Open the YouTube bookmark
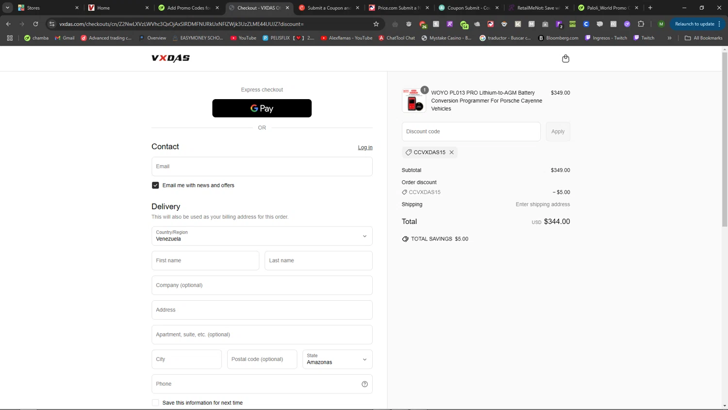 point(243,38)
